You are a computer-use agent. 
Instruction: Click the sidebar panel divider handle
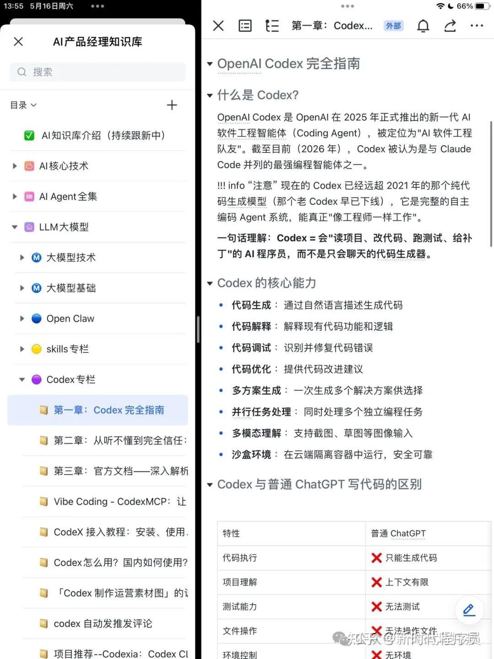198,329
